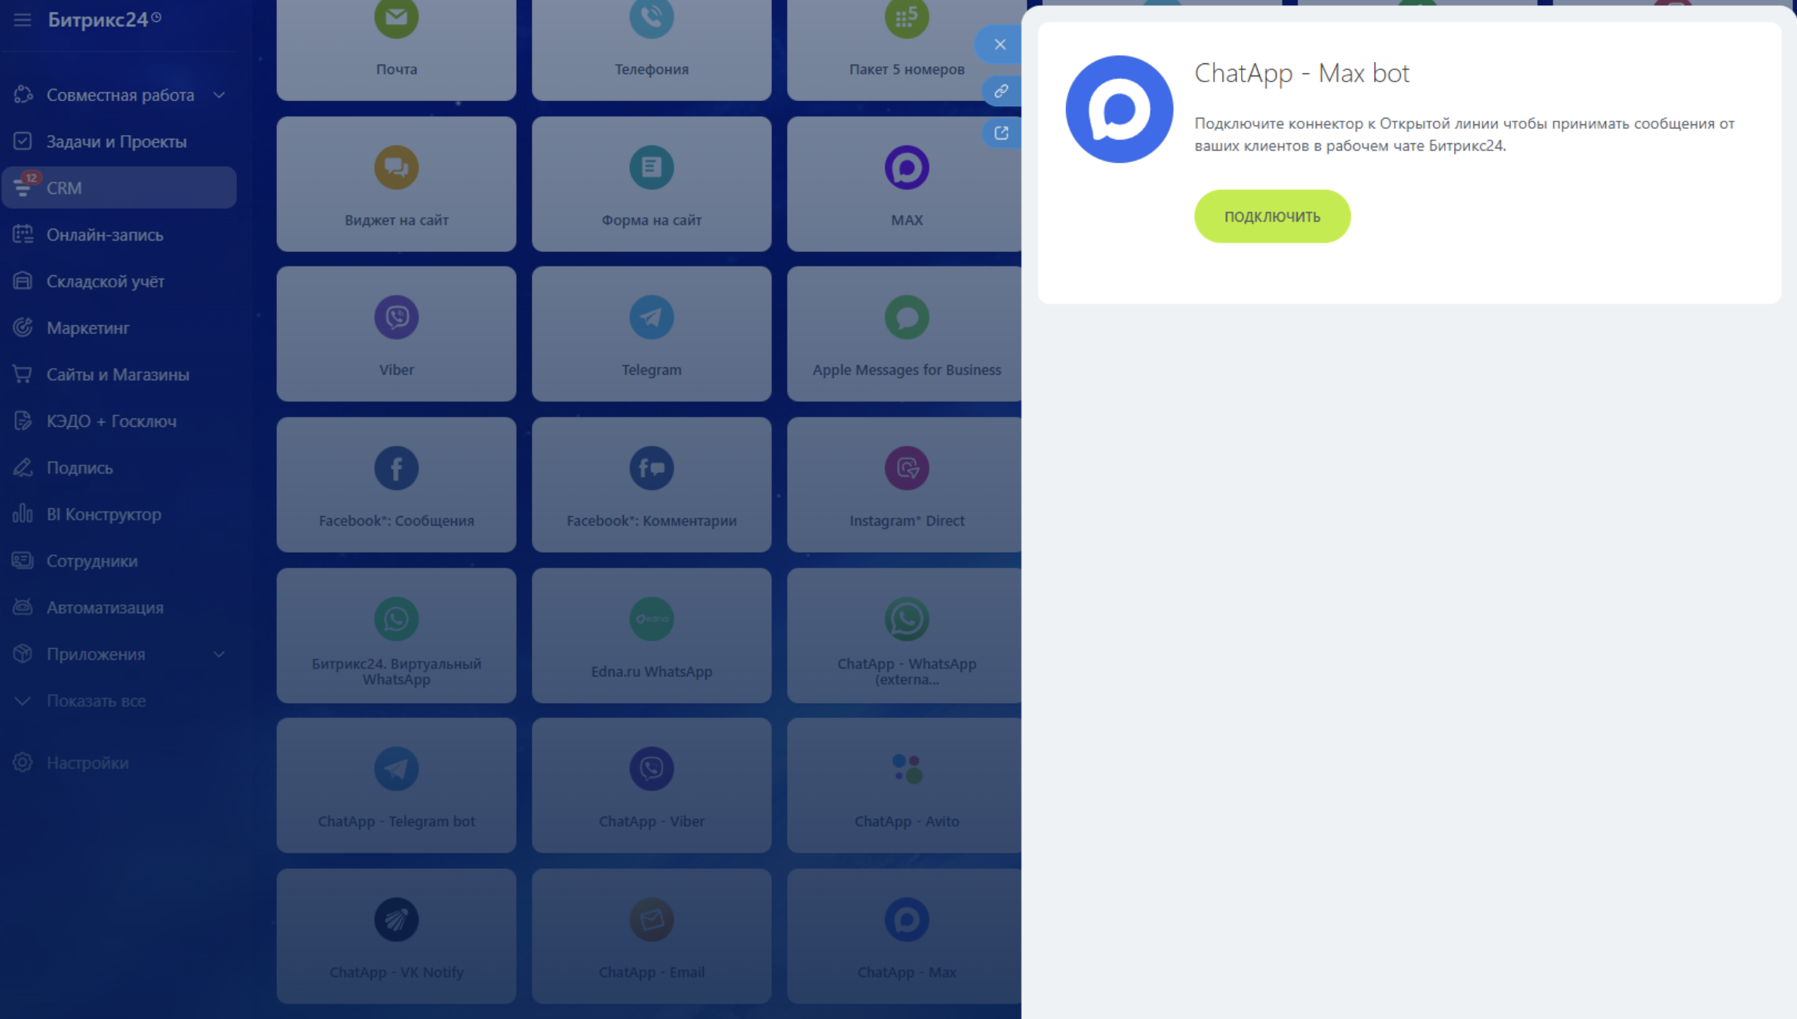The width and height of the screenshot is (1797, 1019).
Task: Expand Показать все in sidebar
Action: [95, 701]
